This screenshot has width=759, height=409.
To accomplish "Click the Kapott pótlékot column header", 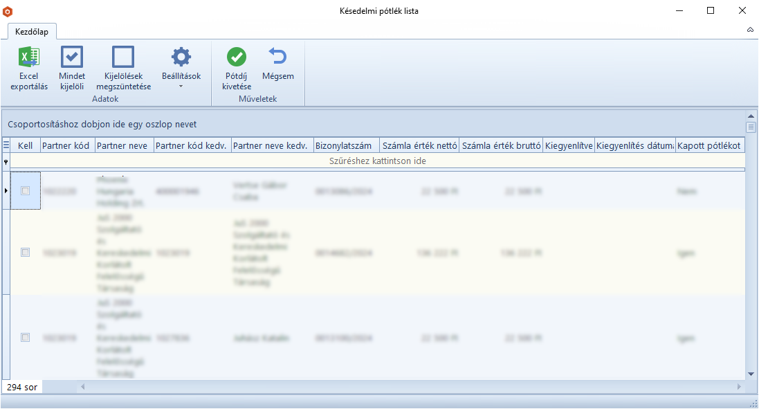I will [709, 146].
